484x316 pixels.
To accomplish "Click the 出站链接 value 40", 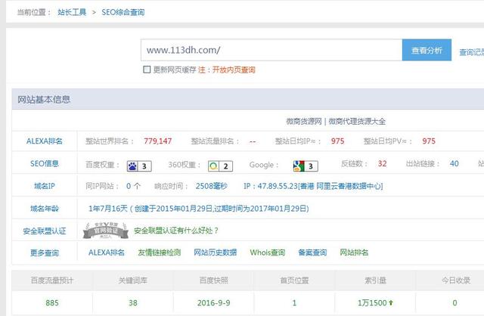I will coord(454,163).
